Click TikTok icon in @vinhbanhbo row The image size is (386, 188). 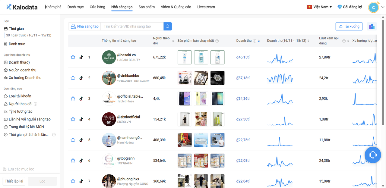point(81,78)
